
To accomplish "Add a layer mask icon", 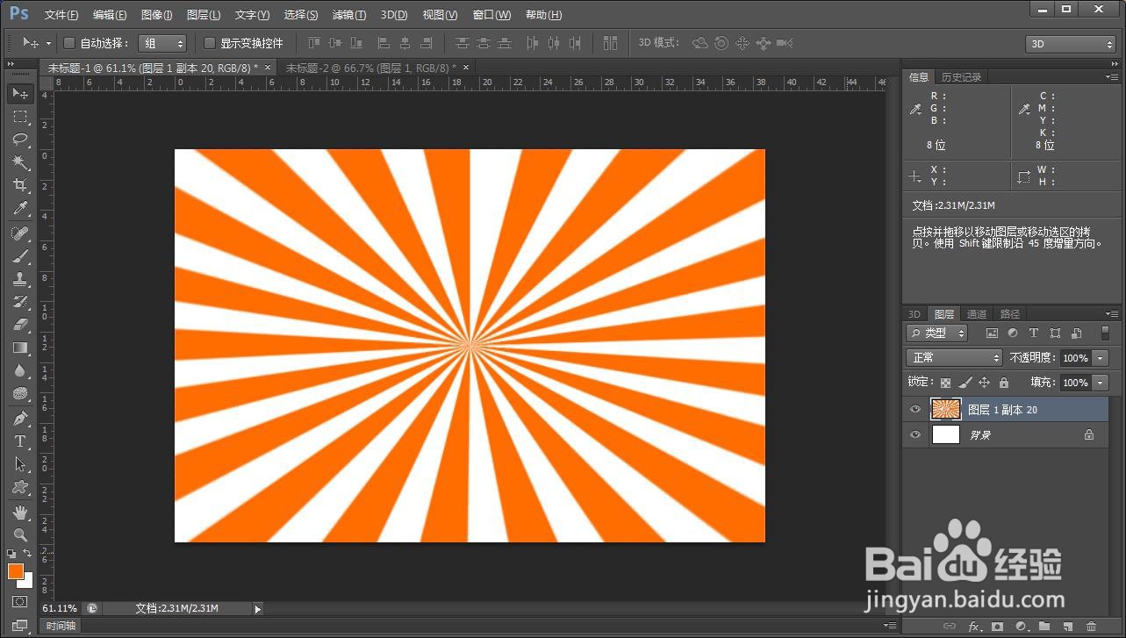I will (x=997, y=627).
